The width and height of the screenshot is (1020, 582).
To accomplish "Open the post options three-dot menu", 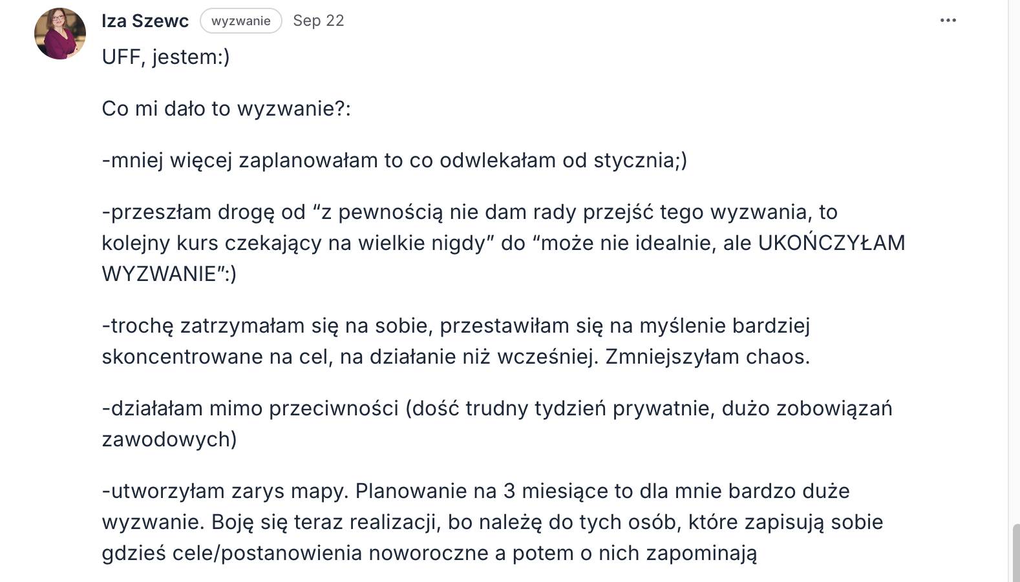I will tap(948, 21).
